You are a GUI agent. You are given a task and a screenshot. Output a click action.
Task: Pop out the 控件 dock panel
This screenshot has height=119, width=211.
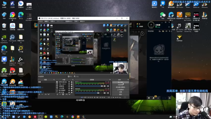(x=128, y=80)
